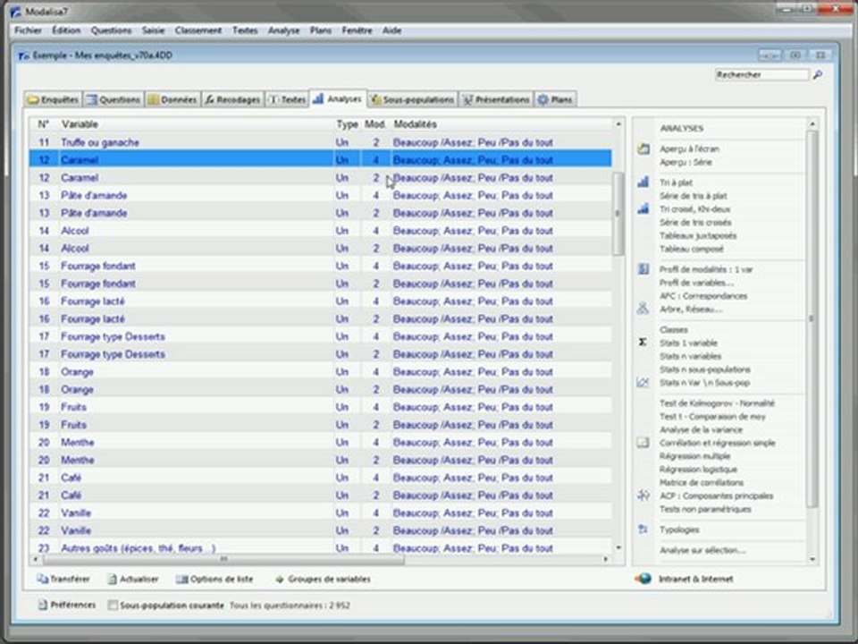This screenshot has width=858, height=644.
Task: Click the Régression logistique link
Action: tap(698, 470)
